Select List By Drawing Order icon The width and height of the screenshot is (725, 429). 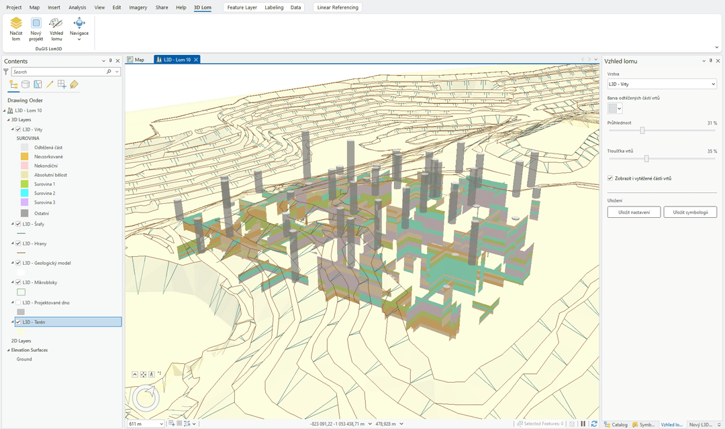(x=13, y=84)
